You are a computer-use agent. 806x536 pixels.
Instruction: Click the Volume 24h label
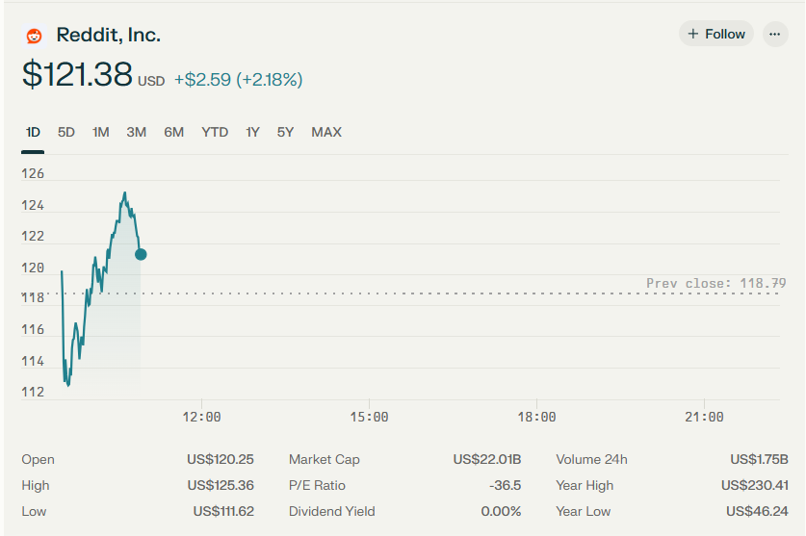point(591,459)
